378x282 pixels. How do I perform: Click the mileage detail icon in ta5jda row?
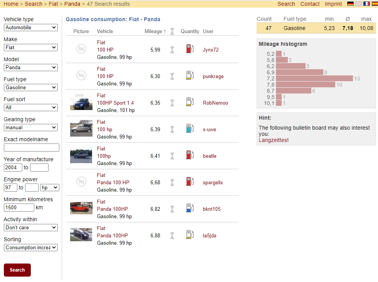click(172, 235)
